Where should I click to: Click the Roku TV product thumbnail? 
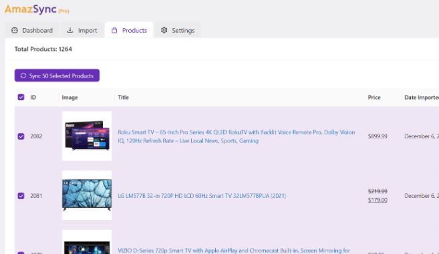pyautogui.click(x=87, y=136)
